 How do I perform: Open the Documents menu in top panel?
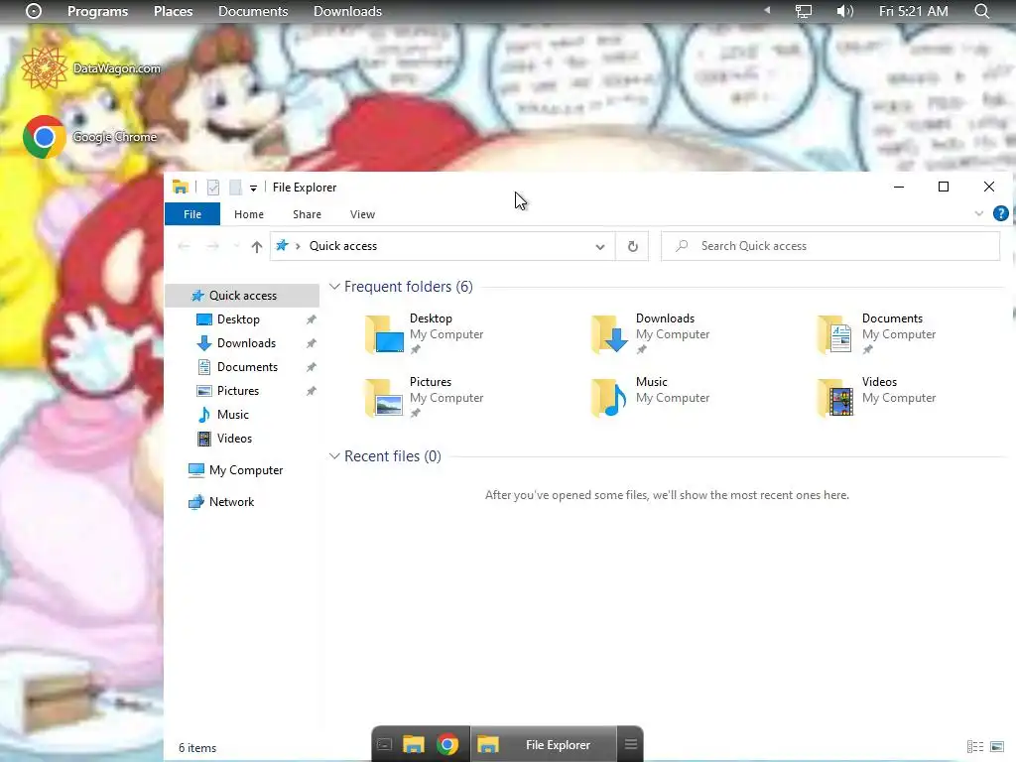(x=253, y=11)
